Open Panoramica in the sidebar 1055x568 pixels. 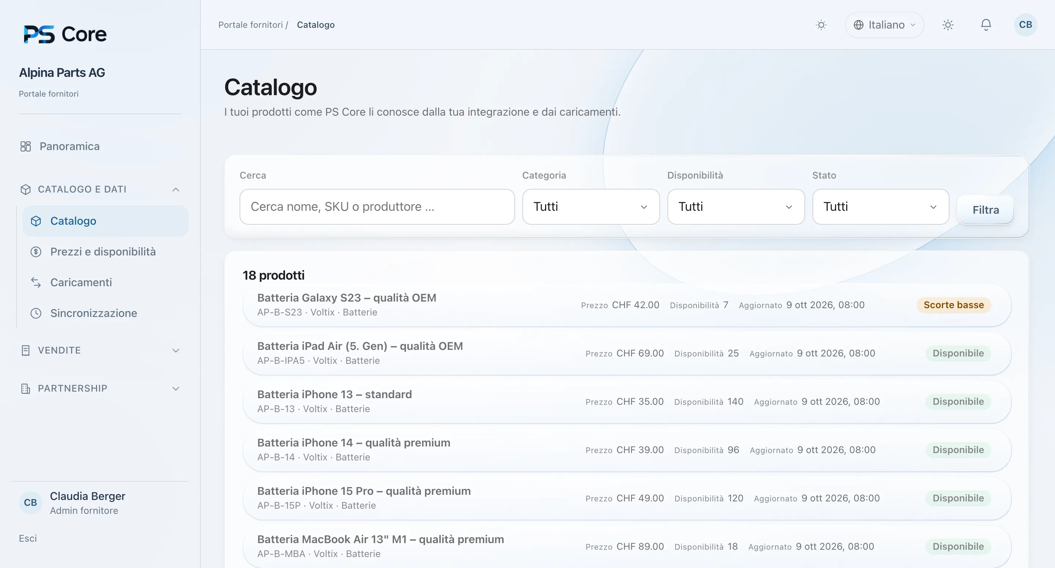(100, 146)
